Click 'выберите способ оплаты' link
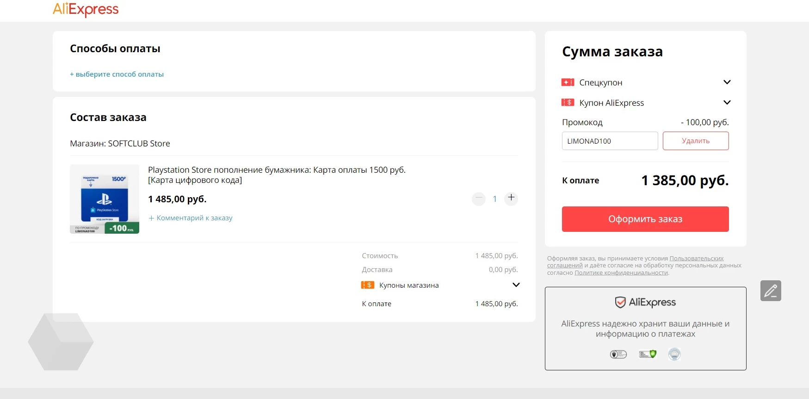 point(117,74)
